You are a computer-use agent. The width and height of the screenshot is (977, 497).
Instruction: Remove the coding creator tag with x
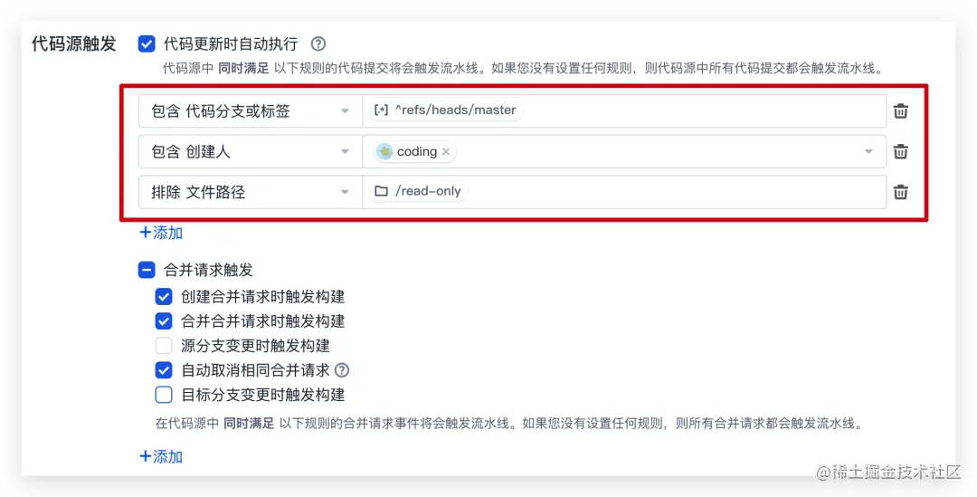(445, 151)
